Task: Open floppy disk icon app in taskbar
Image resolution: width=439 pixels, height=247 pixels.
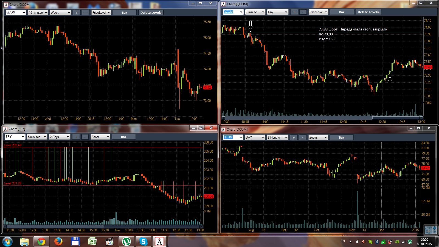Action: coord(75,242)
